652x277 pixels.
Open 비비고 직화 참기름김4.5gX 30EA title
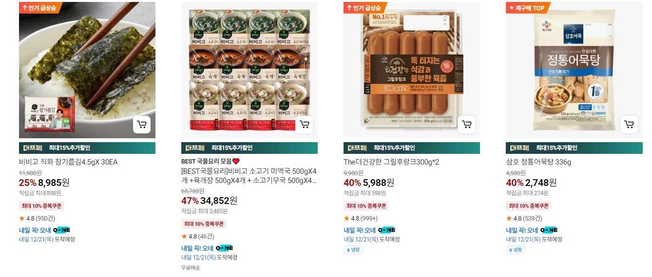click(x=68, y=162)
